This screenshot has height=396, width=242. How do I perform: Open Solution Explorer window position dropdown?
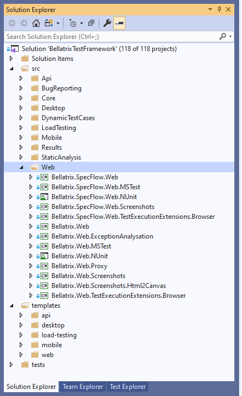(x=210, y=9)
